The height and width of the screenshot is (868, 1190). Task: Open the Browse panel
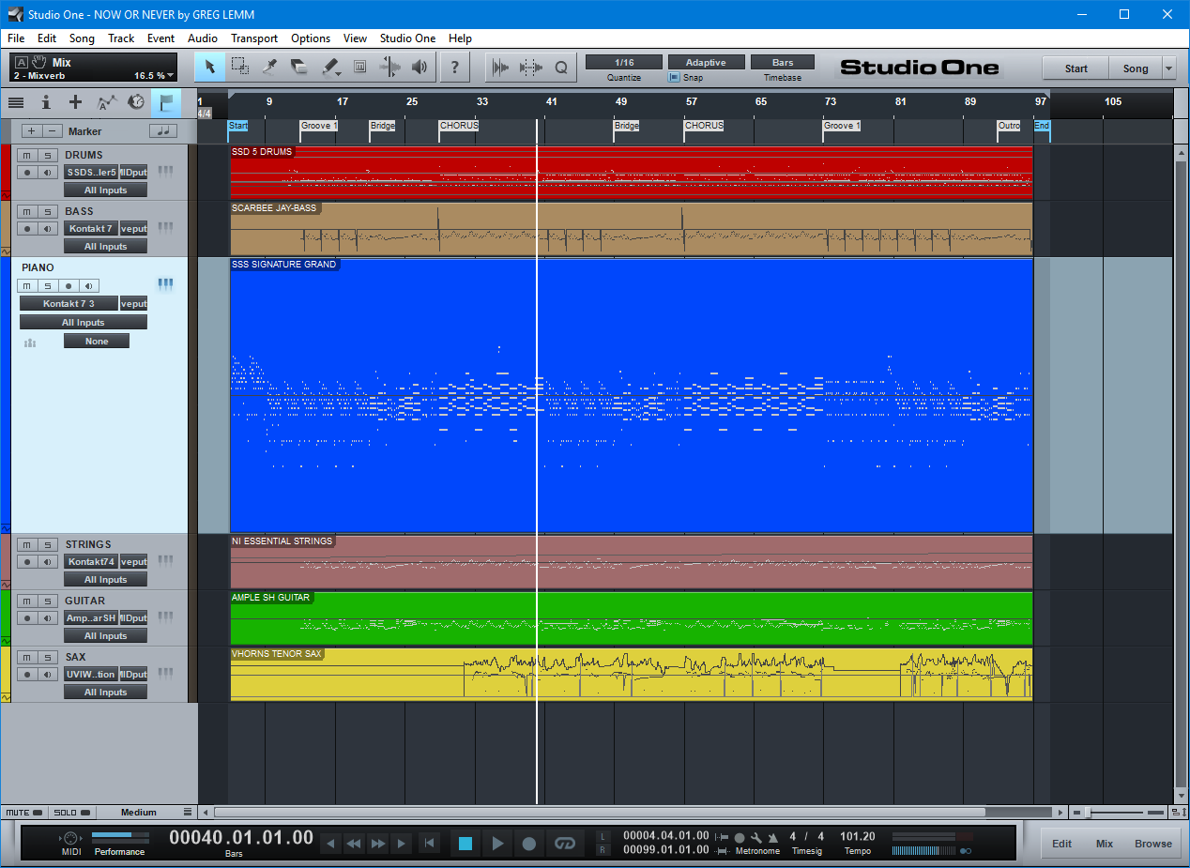tap(1153, 844)
